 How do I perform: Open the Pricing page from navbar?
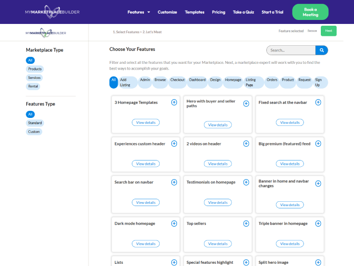click(219, 12)
